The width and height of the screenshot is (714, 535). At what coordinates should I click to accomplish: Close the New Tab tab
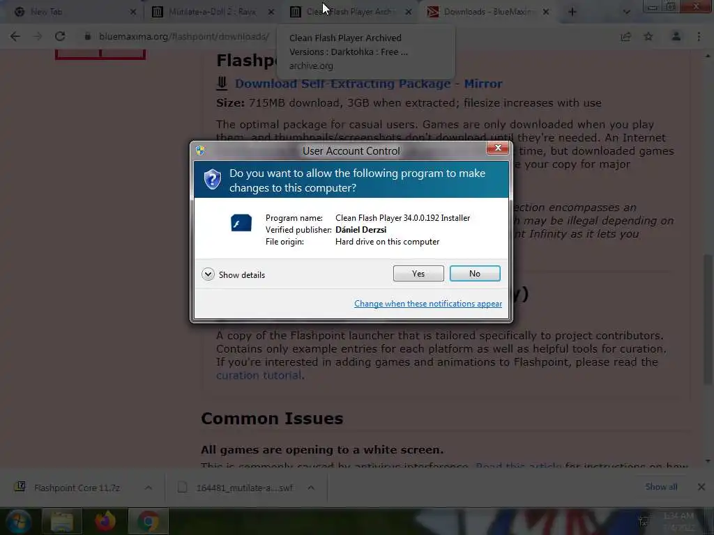[133, 13]
